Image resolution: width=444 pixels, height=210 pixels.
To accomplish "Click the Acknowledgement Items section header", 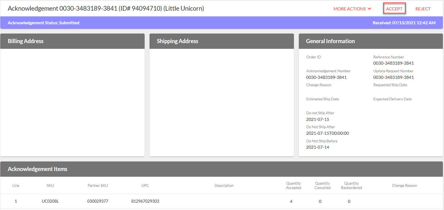I will tap(38, 169).
